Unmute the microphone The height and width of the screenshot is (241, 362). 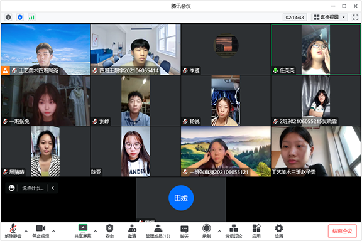click(x=13, y=232)
